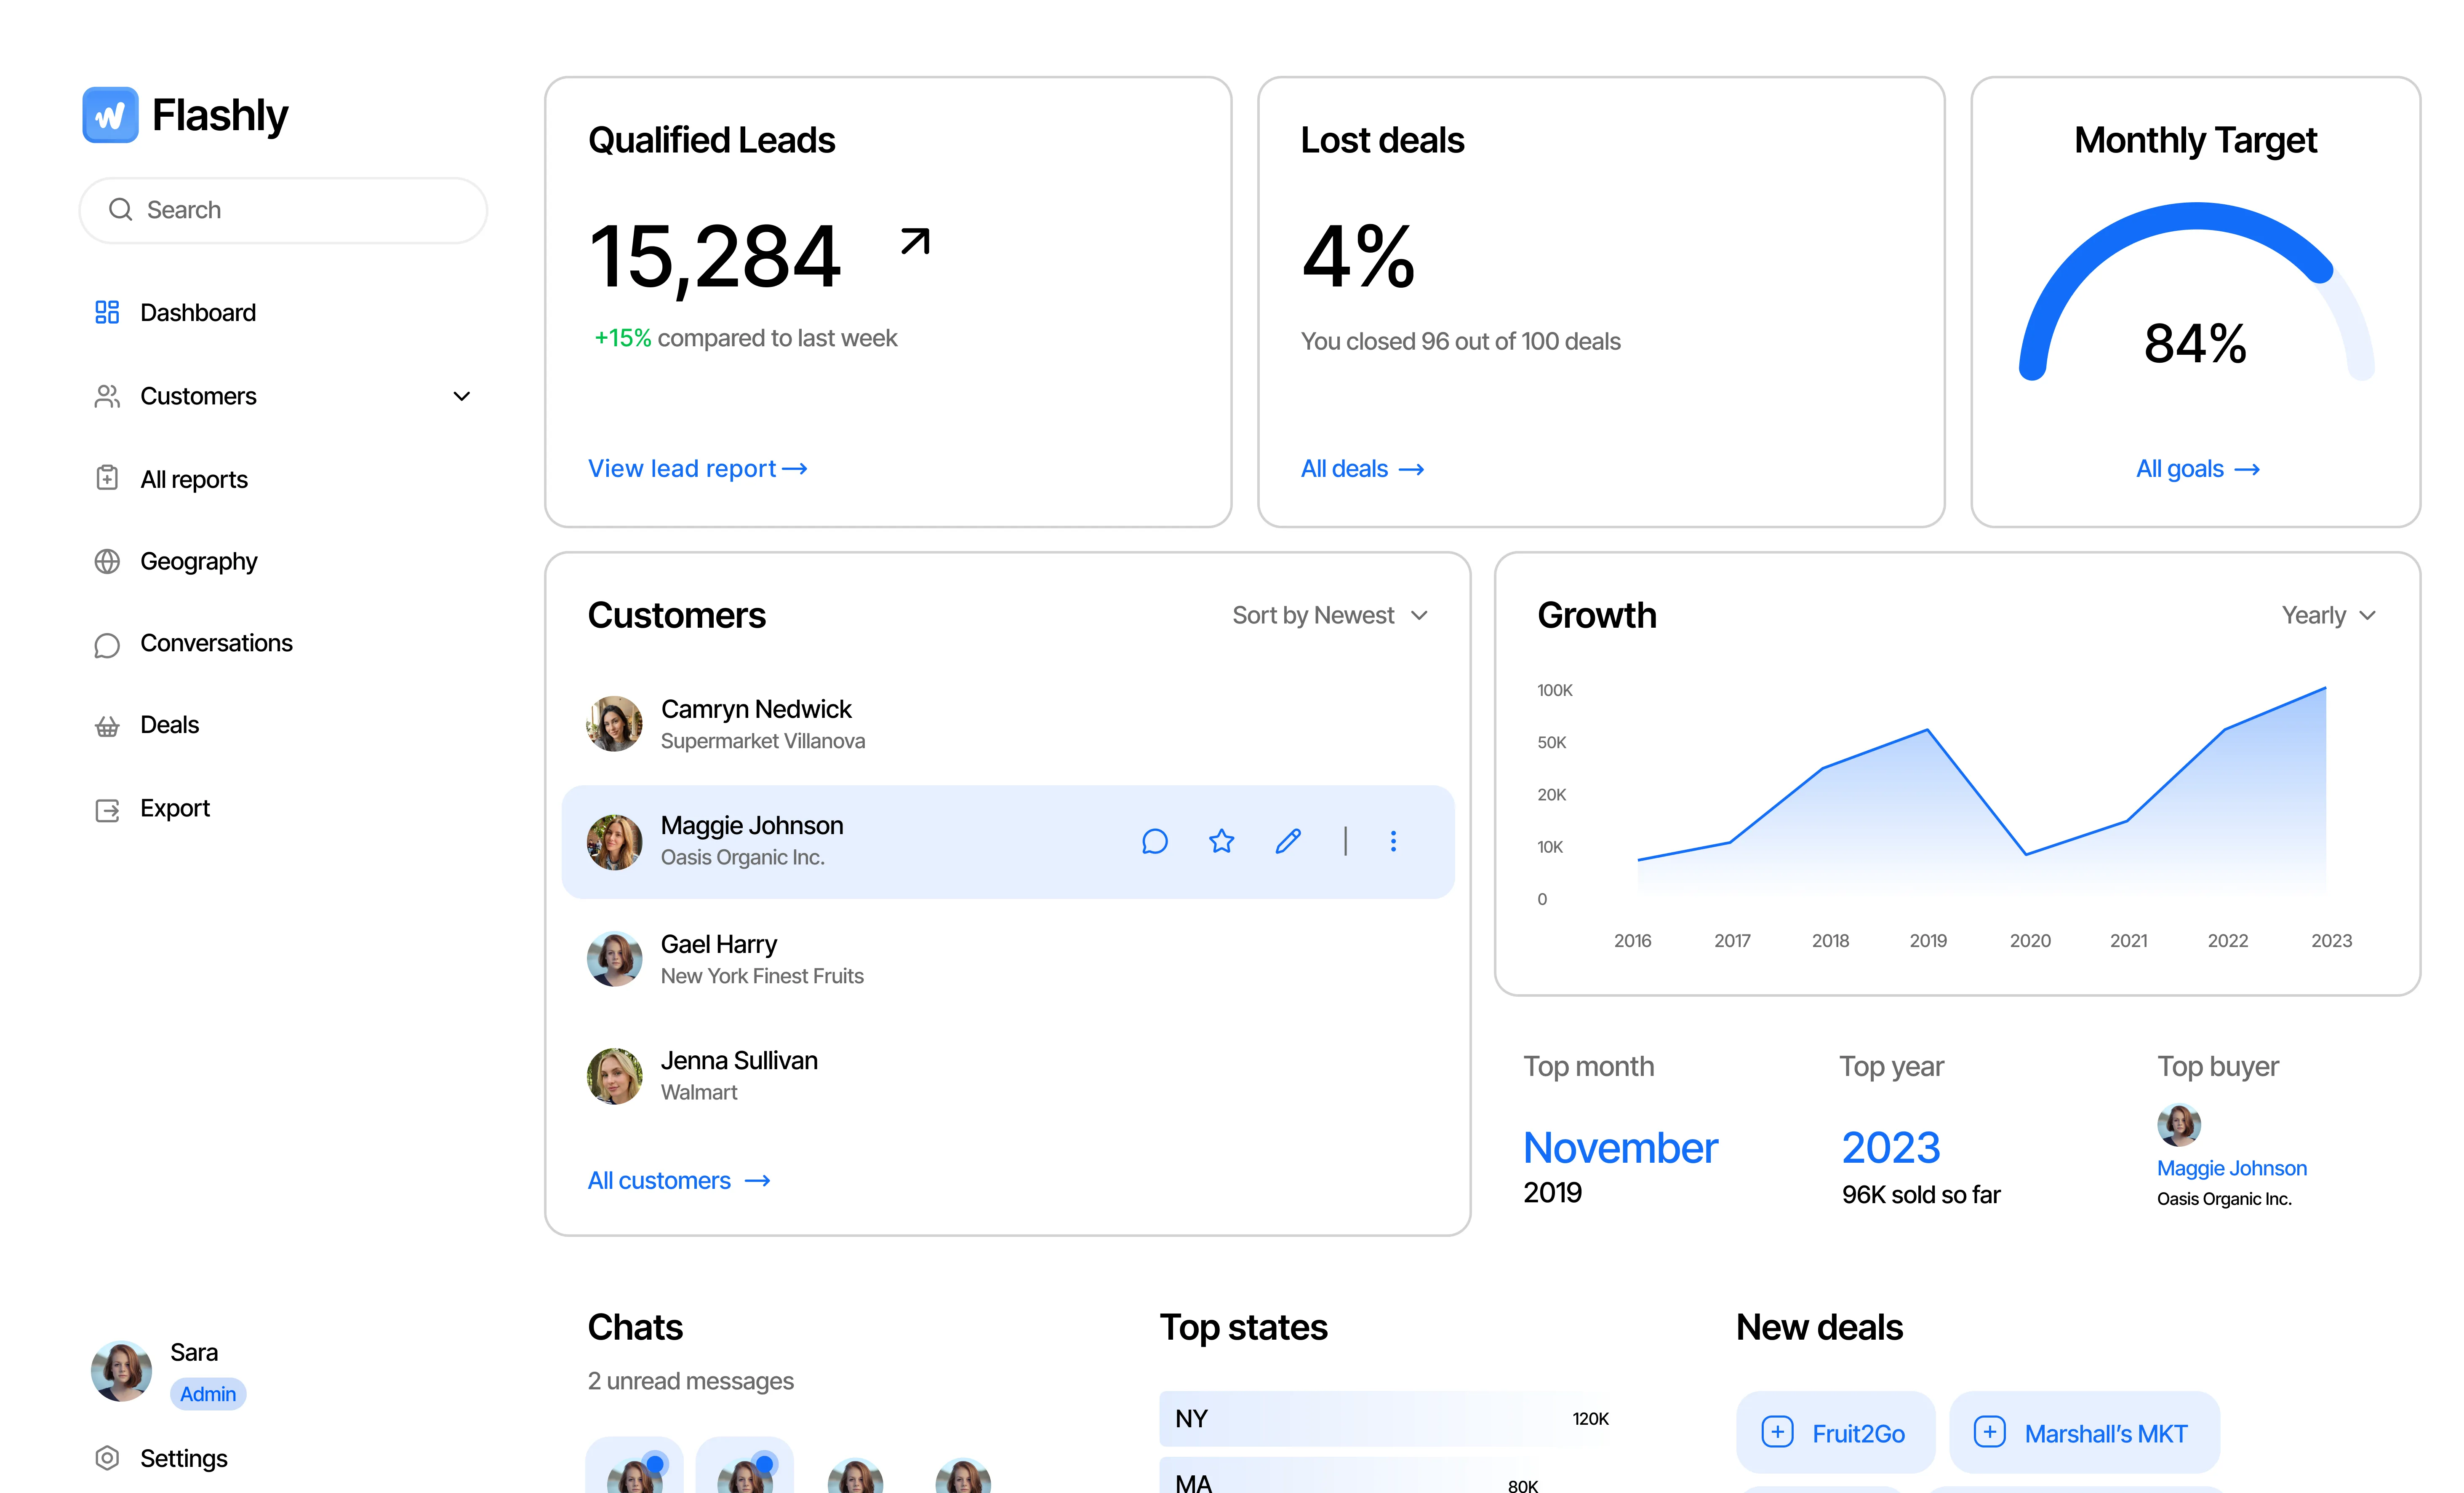Click the plus icon on Marshall's MKT
Screen dimensions: 2464x1493
[x=1990, y=1432]
